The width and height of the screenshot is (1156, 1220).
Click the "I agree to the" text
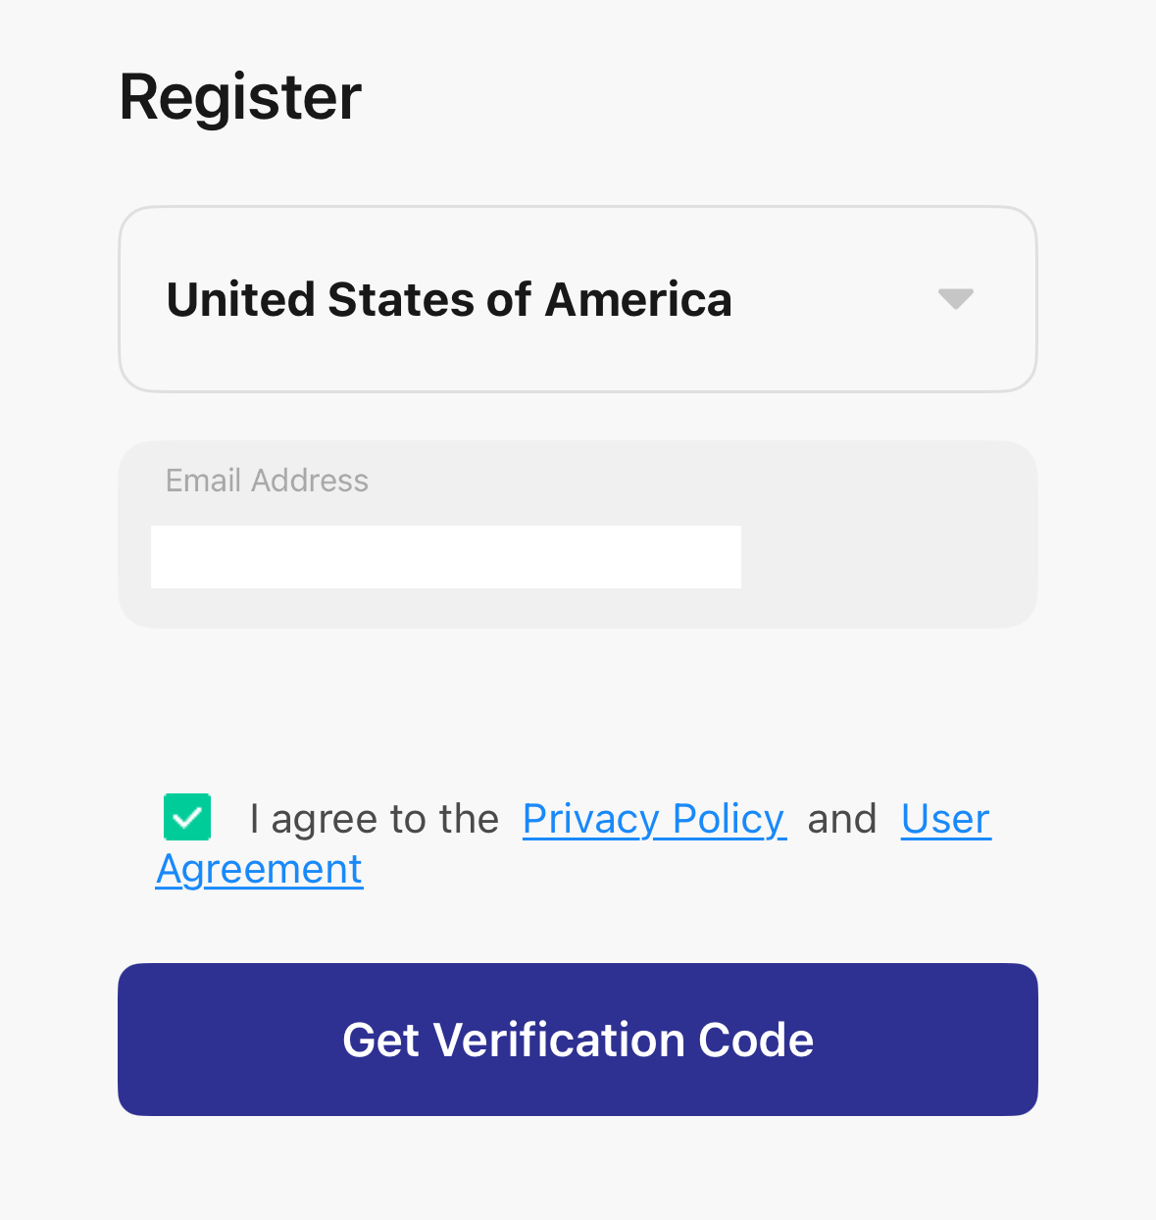pyautogui.click(x=374, y=819)
